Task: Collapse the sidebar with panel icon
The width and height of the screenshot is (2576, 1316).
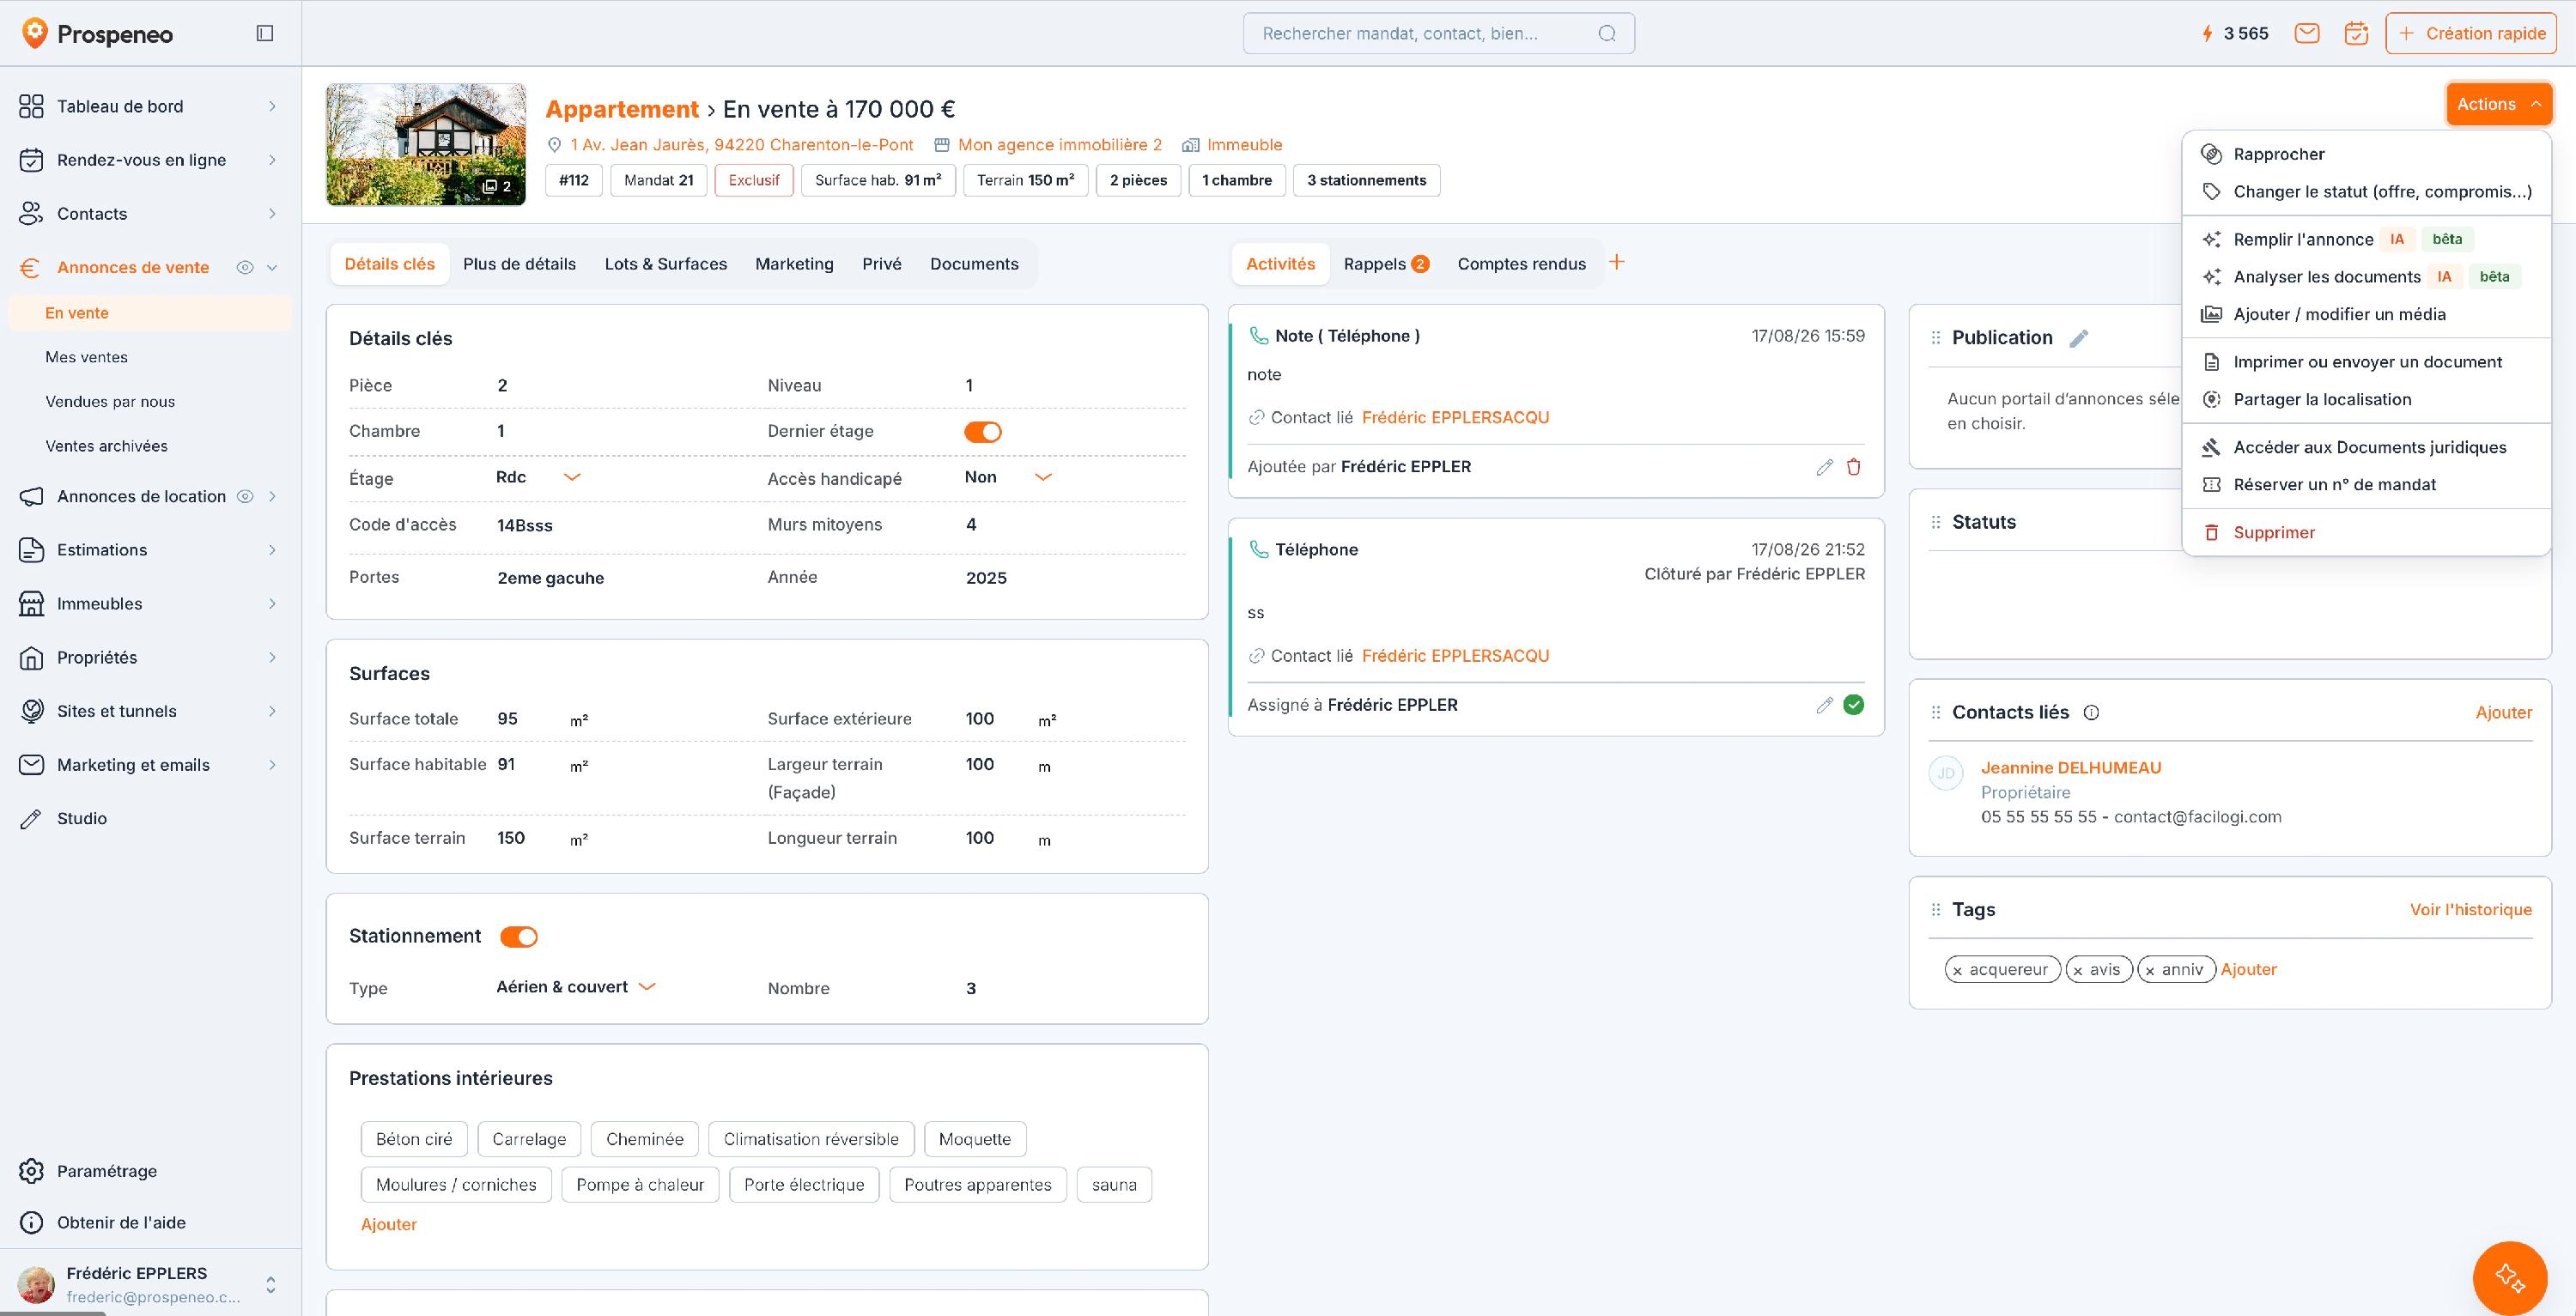Action: (x=265, y=33)
